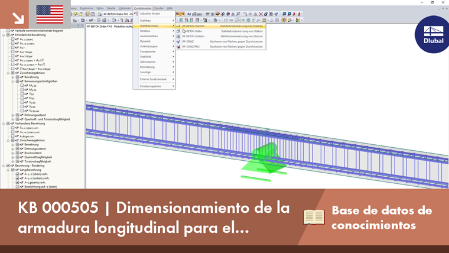Select the Bruchzustand tree row

pyautogui.click(x=32, y=153)
